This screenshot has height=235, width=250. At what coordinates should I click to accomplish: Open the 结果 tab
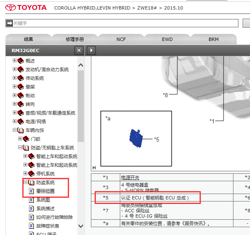29,39
